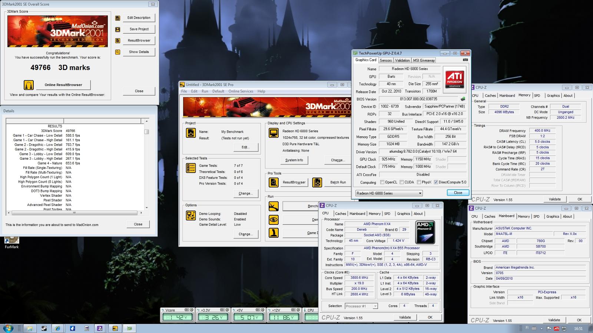Click the Options settings icon
593x333 pixels.
191,215
